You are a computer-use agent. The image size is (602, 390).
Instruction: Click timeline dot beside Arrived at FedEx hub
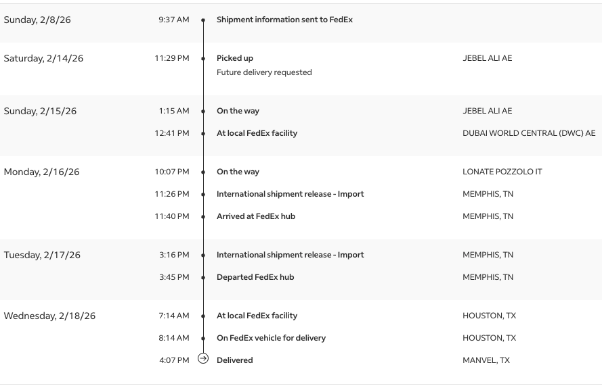coord(203,217)
